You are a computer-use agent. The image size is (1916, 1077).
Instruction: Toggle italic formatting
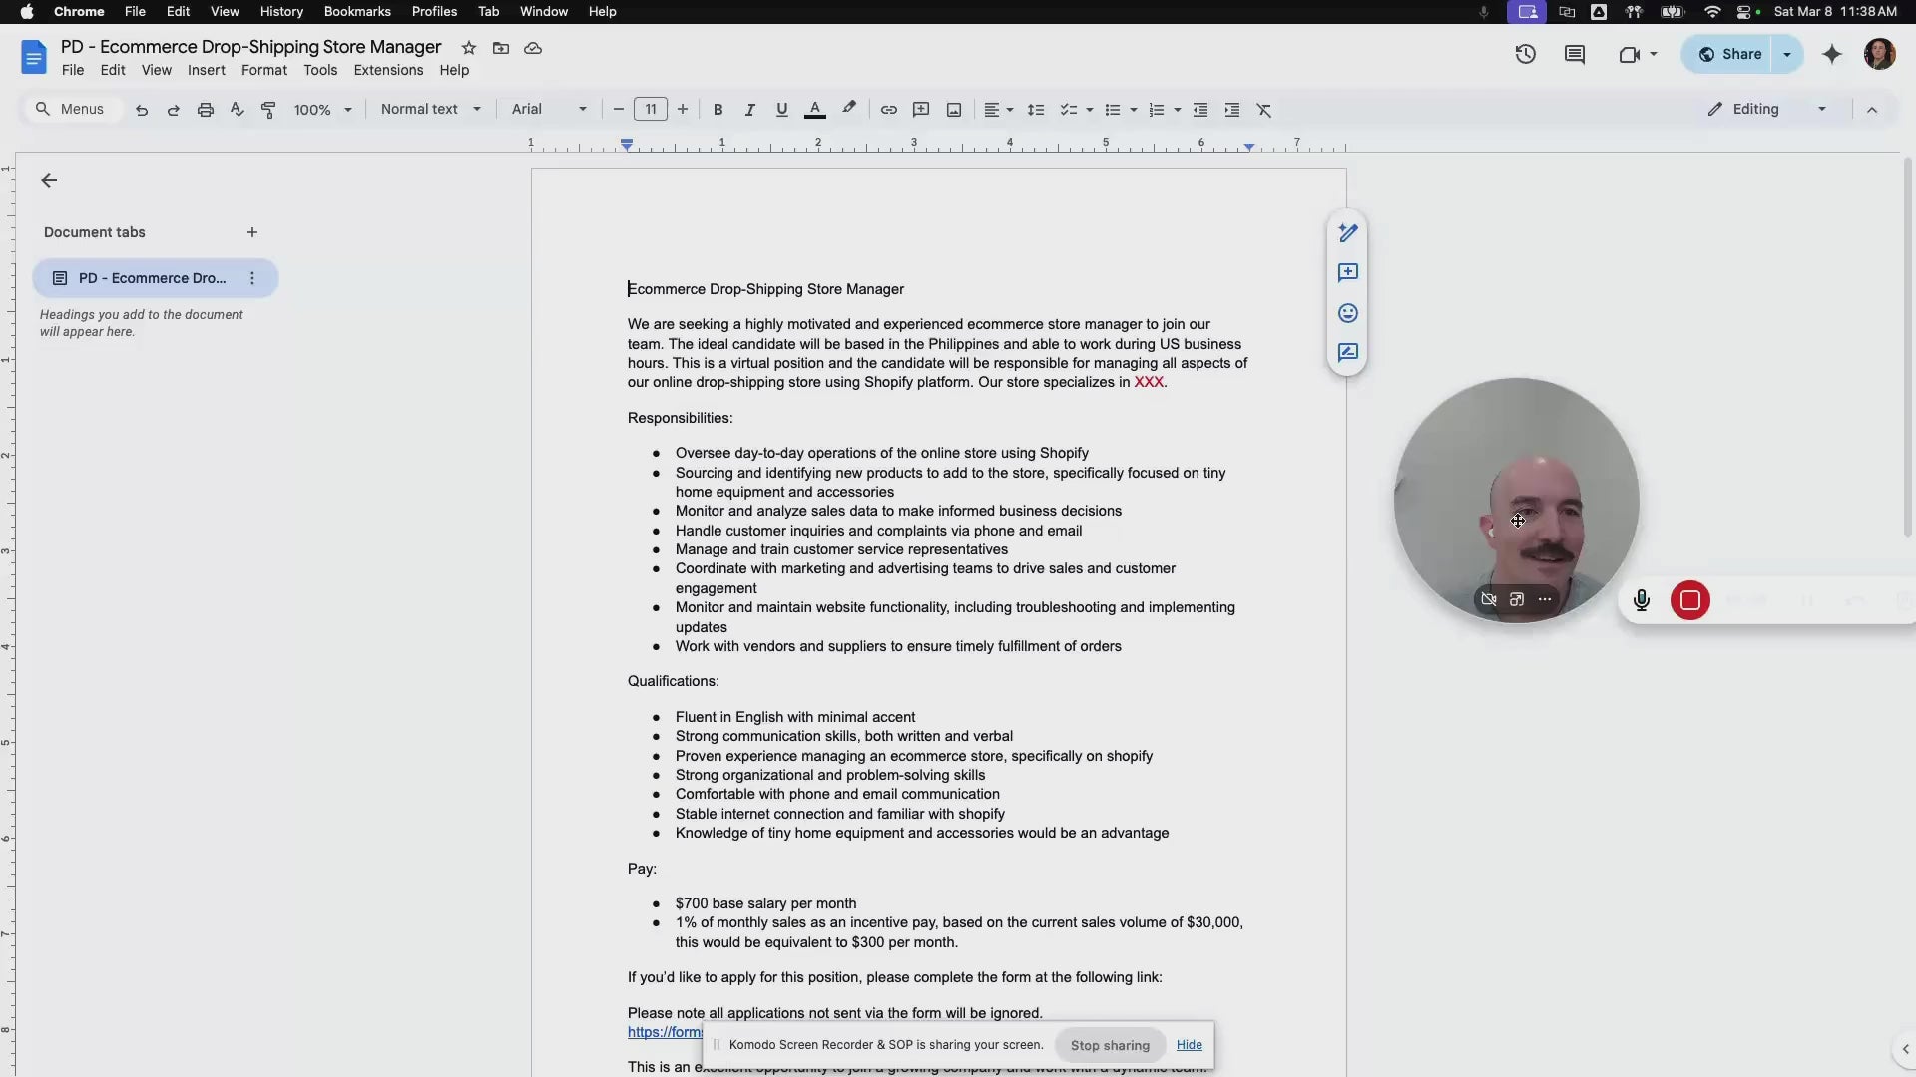[x=749, y=110]
